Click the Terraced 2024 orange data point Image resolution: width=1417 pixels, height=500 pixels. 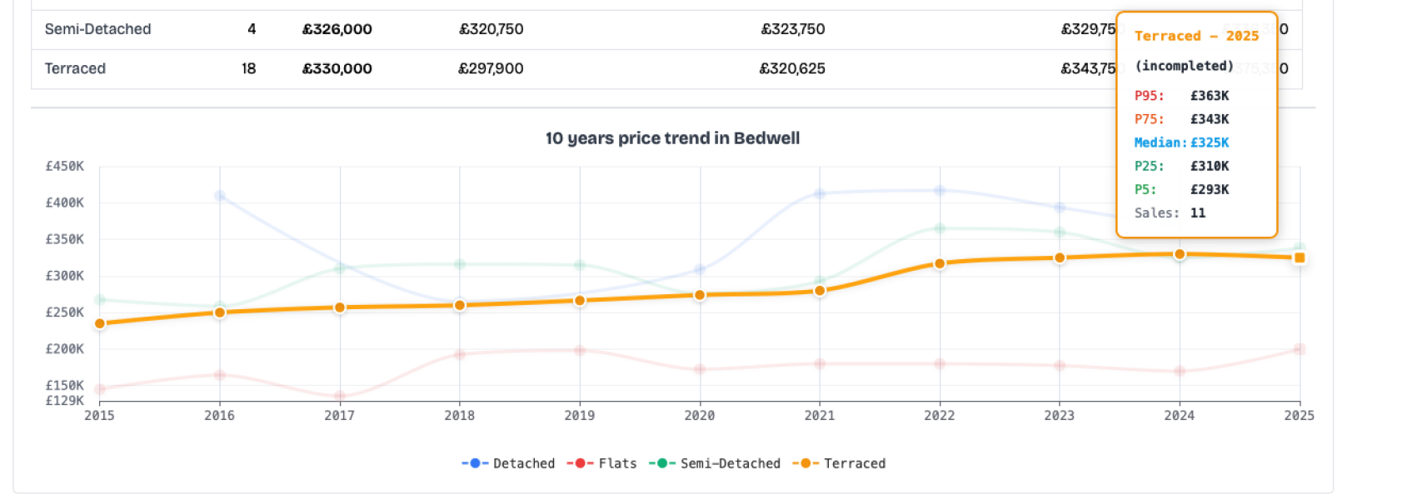[x=1179, y=254]
